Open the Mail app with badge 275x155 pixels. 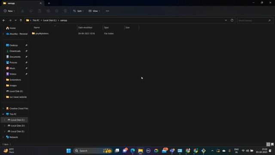click(x=165, y=151)
